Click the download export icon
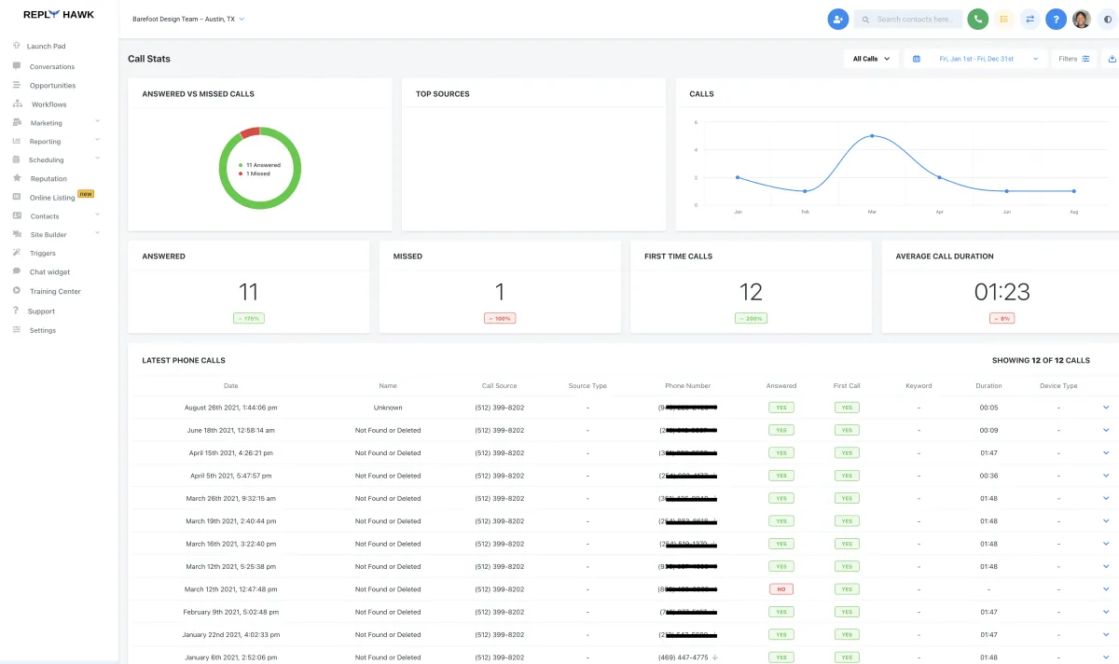The width and height of the screenshot is (1119, 664). point(1112,59)
